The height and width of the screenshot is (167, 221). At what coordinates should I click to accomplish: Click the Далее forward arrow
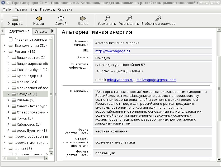coord(83,21)
